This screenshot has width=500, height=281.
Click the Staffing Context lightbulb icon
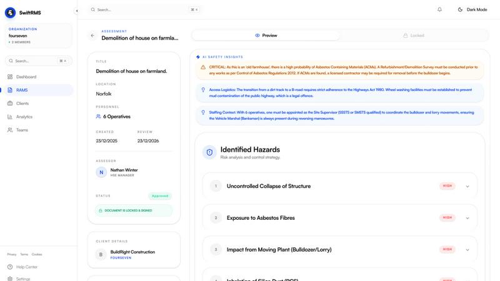click(x=203, y=112)
